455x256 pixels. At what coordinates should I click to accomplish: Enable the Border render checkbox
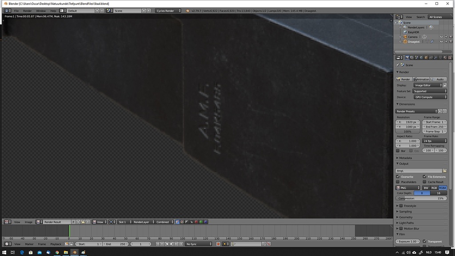pos(398,151)
